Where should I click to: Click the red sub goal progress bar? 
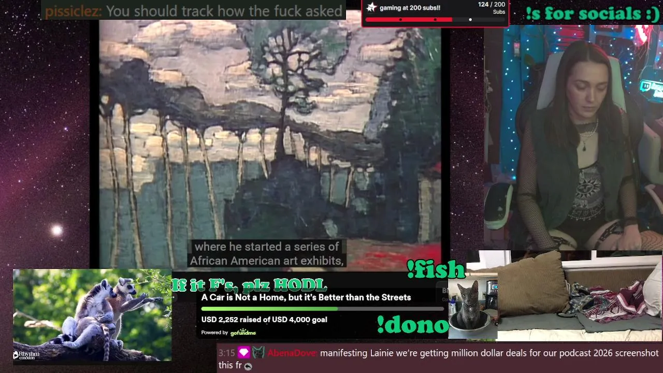click(435, 20)
